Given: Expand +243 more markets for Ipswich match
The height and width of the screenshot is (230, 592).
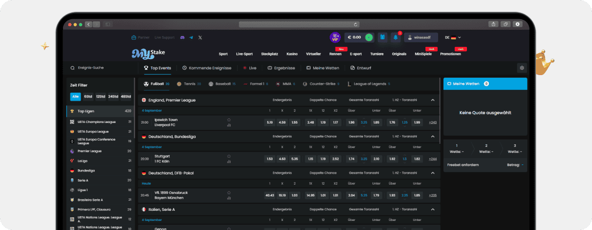Looking at the screenshot, I should click(433, 122).
